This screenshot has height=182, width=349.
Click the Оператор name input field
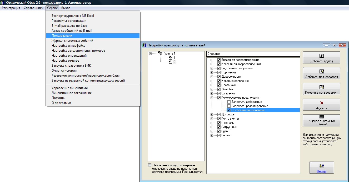pos(253,54)
